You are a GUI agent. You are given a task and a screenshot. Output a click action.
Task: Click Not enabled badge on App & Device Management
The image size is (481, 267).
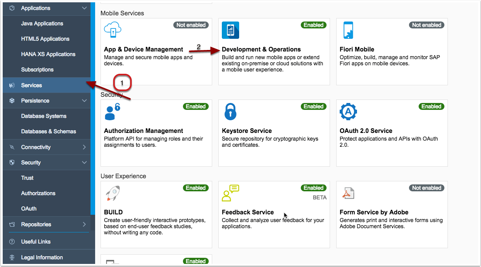(191, 25)
